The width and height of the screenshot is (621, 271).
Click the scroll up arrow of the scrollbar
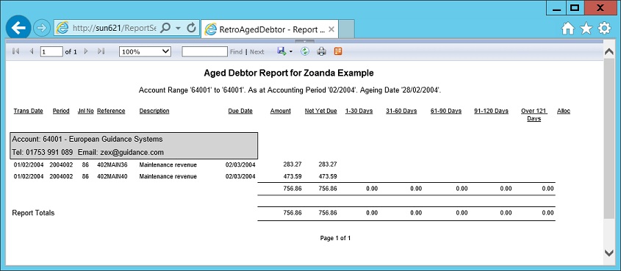pyautogui.click(x=609, y=51)
